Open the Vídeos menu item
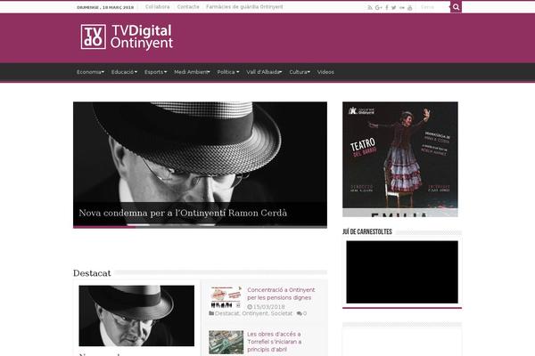This screenshot has height=356, width=535. 325,72
